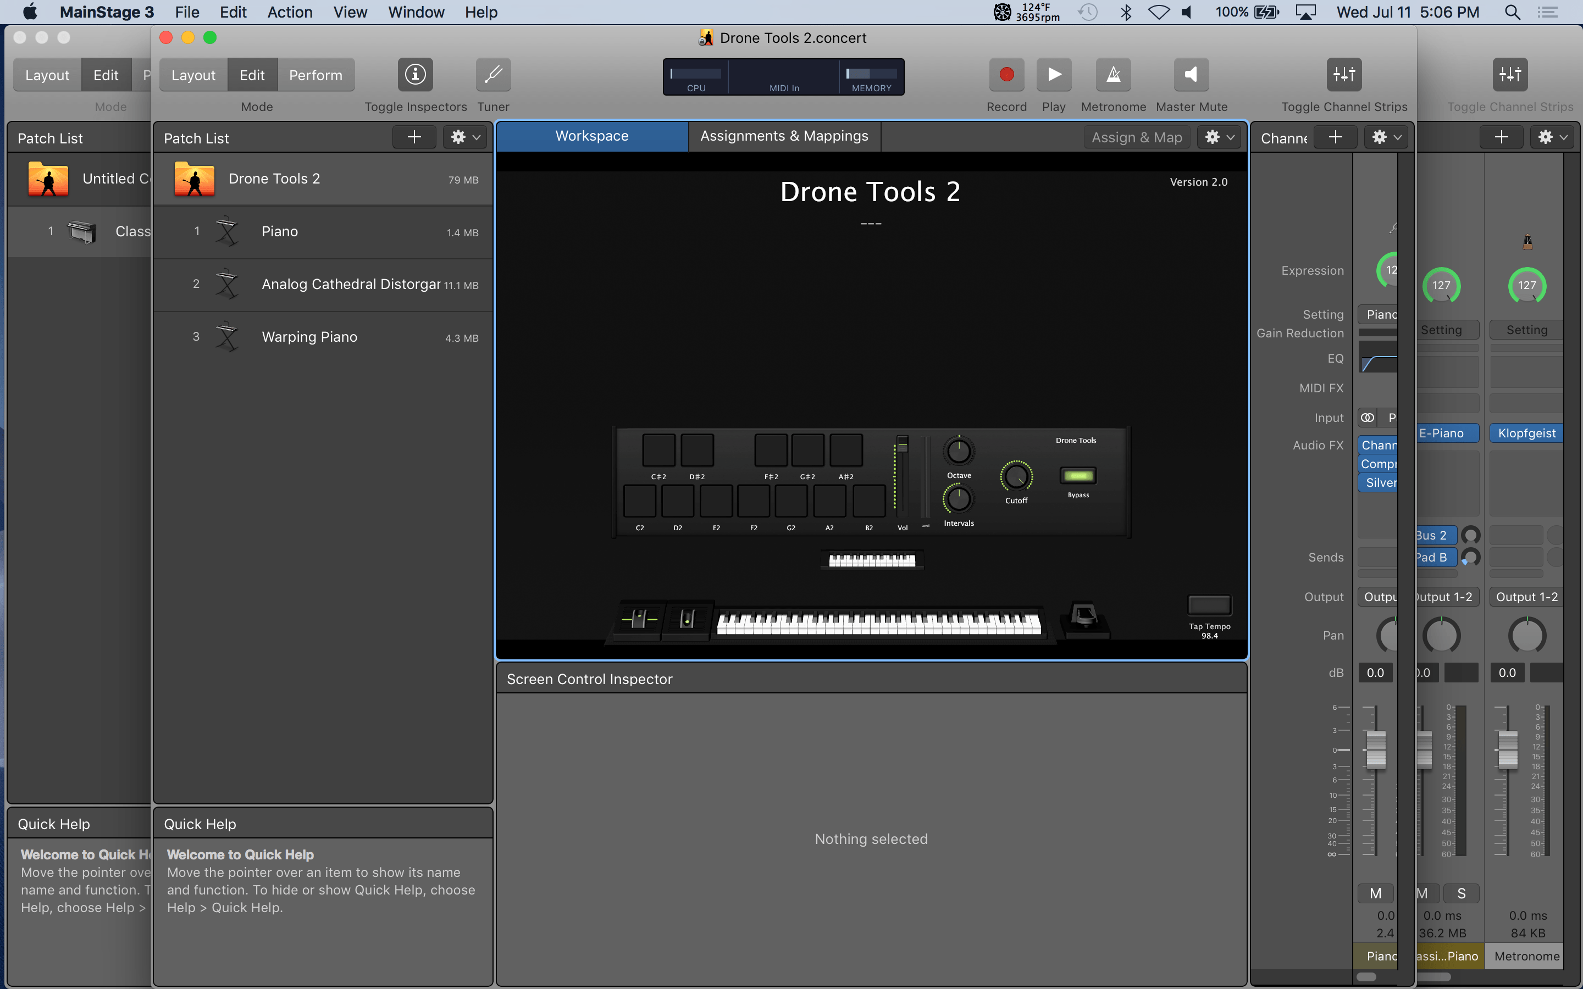
Task: Open Channel Strips gear menu in background window
Action: (x=1552, y=137)
